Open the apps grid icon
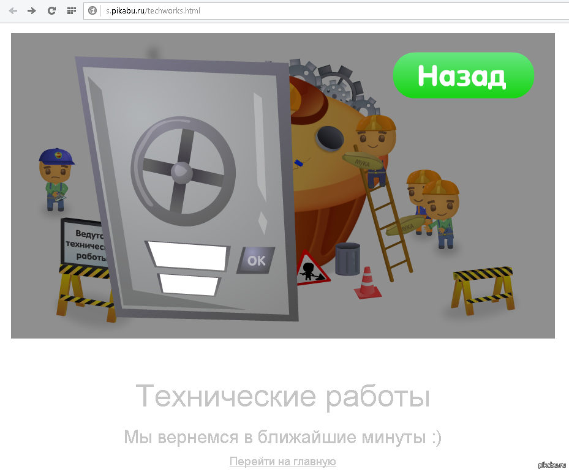The height and width of the screenshot is (472, 569). pyautogui.click(x=72, y=11)
